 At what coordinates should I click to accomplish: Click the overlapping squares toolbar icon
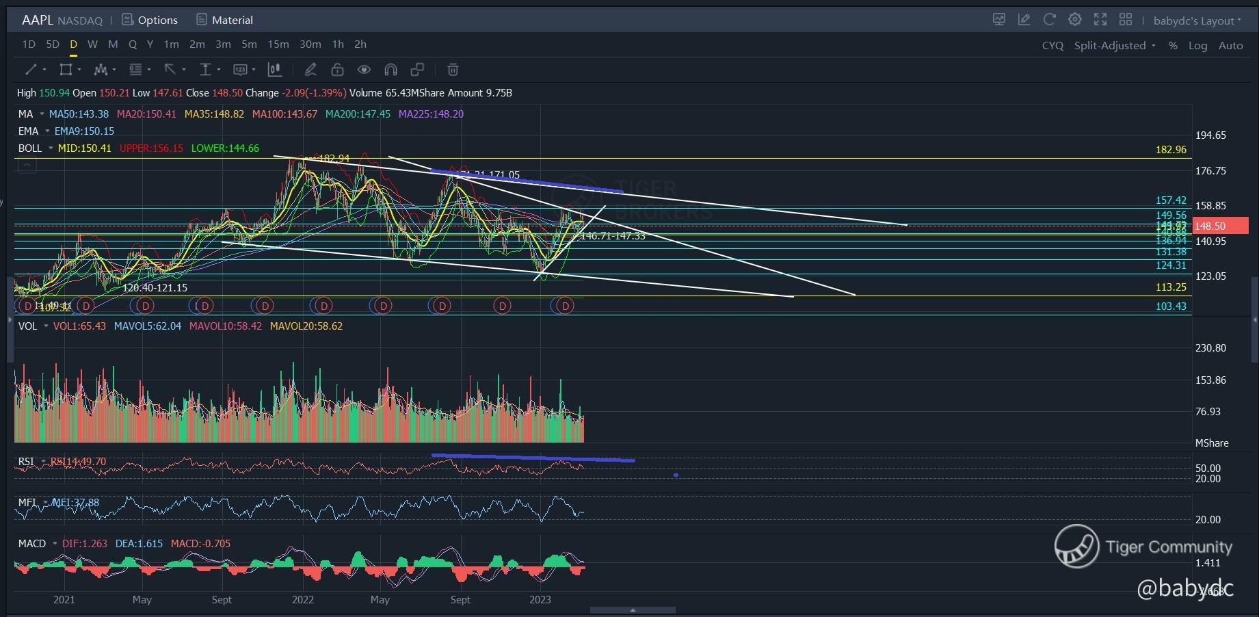[417, 69]
